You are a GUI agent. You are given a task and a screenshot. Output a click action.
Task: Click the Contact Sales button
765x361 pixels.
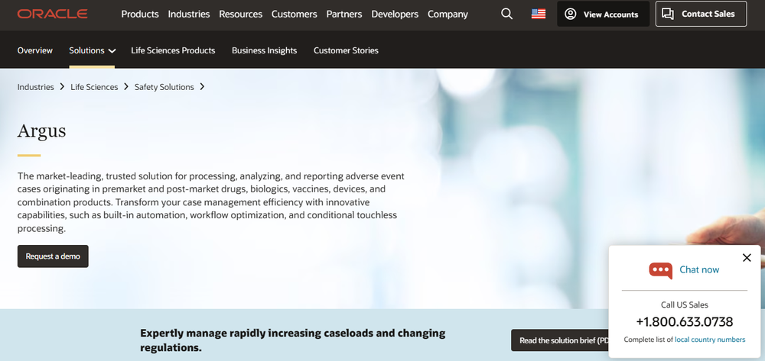pos(701,14)
